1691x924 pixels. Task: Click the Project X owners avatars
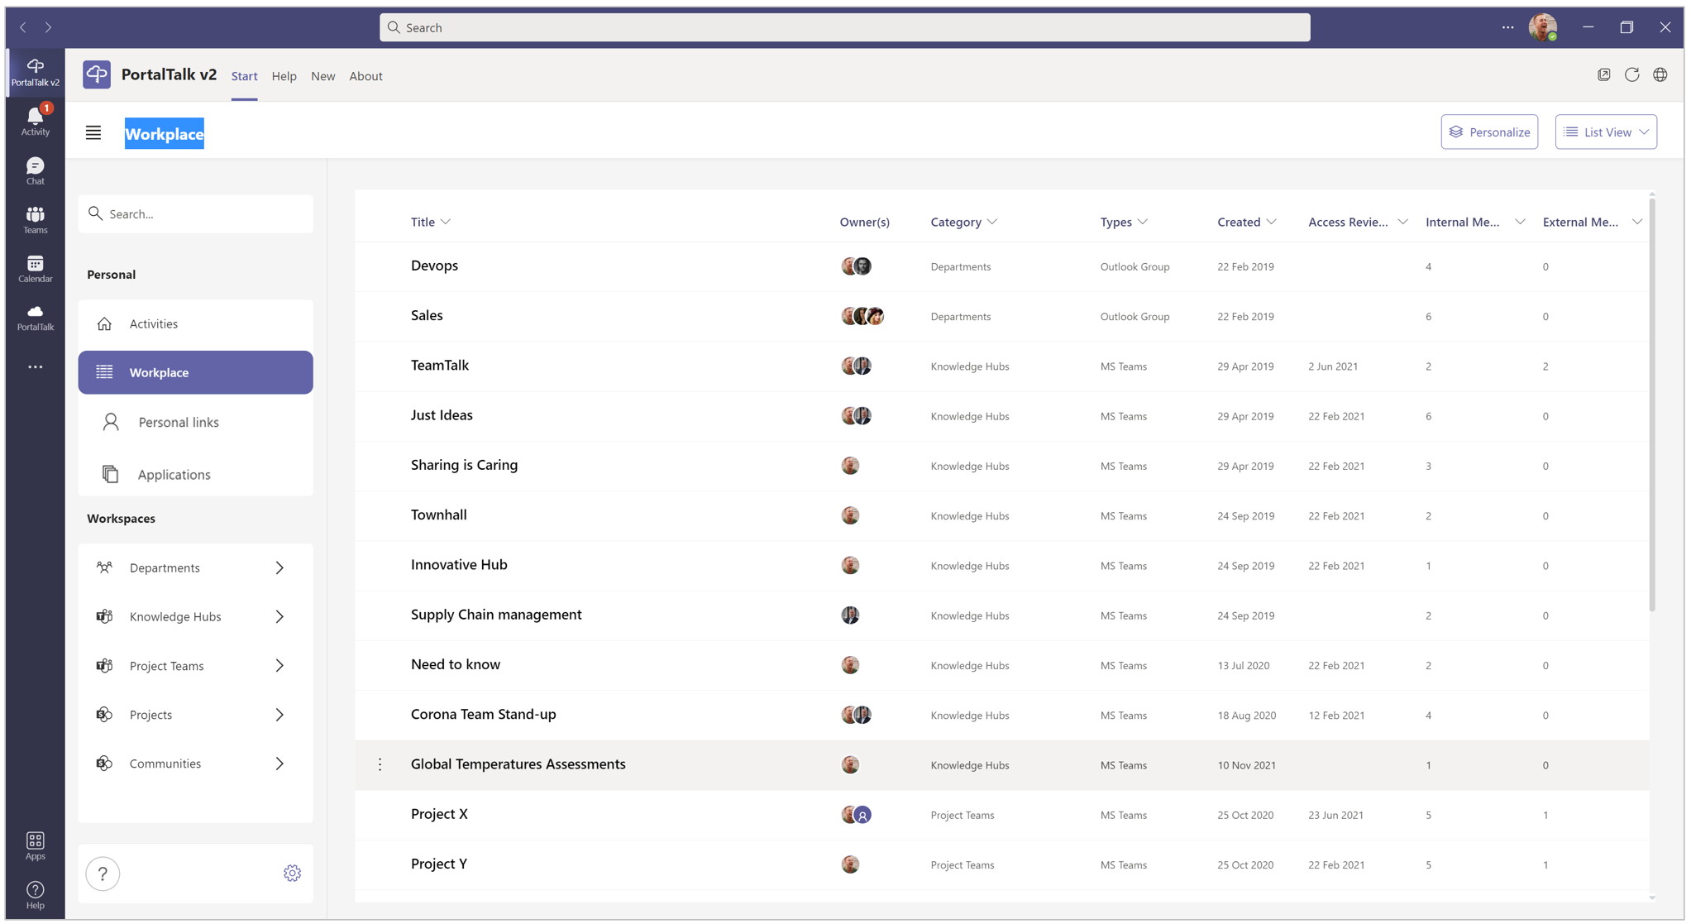pos(857,815)
